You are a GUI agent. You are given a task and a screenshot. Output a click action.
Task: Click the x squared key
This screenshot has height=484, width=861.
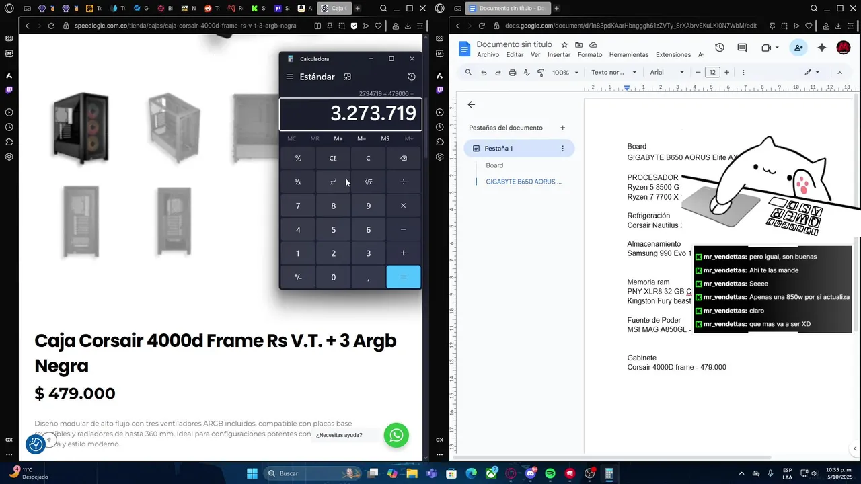(x=333, y=182)
